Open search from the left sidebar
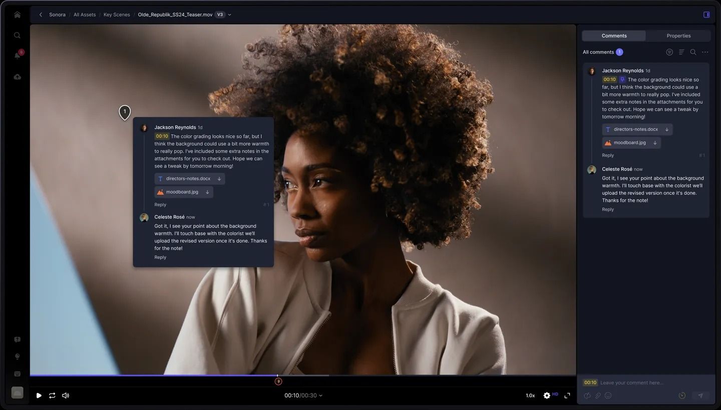721x410 pixels. click(17, 35)
